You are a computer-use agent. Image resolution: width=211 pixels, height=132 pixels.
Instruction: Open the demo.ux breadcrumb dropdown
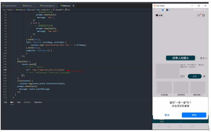tap(21, 10)
